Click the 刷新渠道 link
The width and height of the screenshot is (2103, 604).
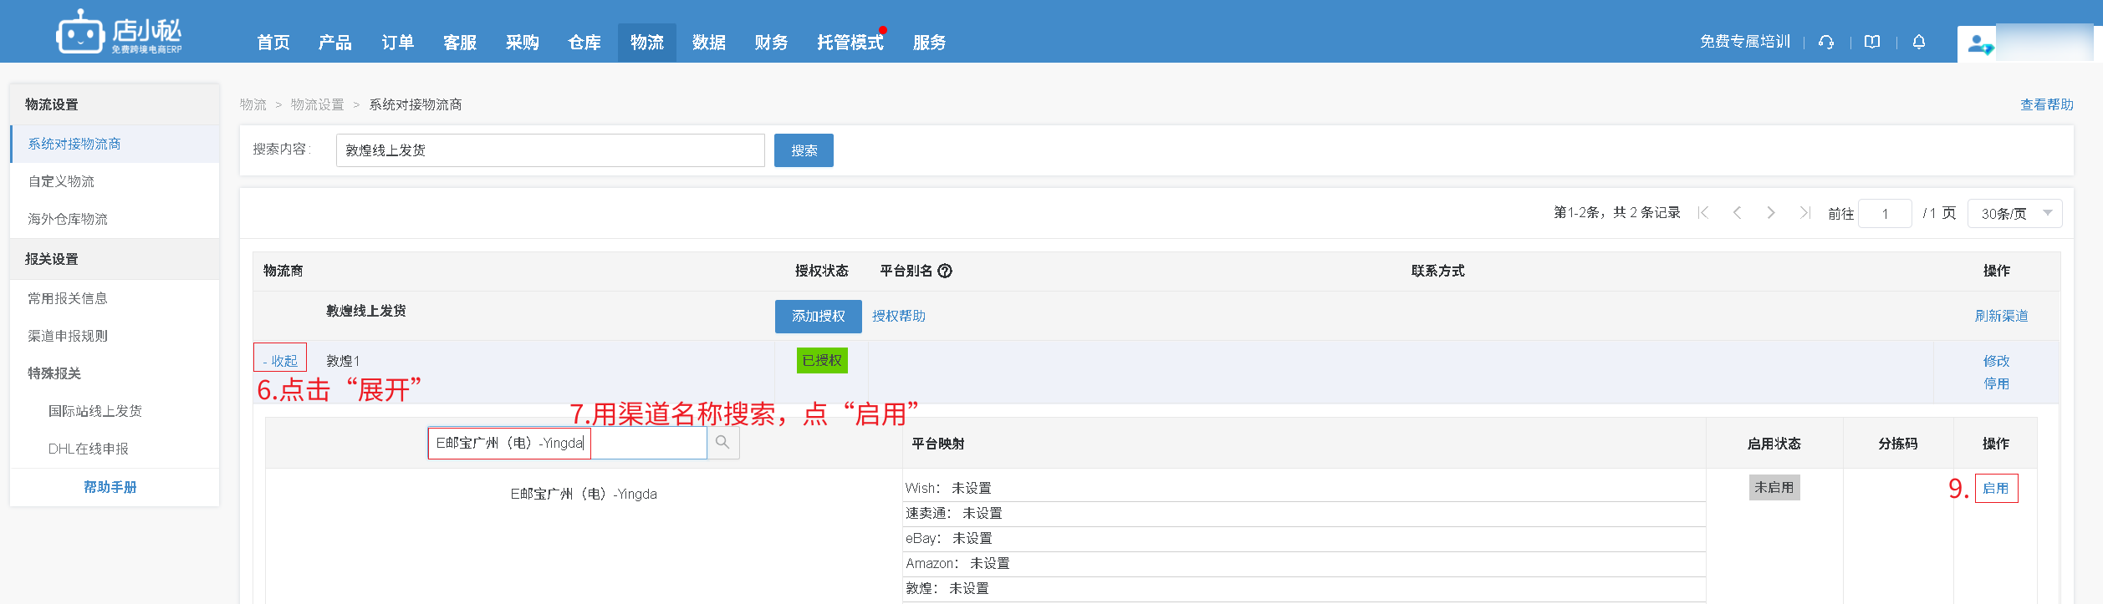(x=2000, y=316)
